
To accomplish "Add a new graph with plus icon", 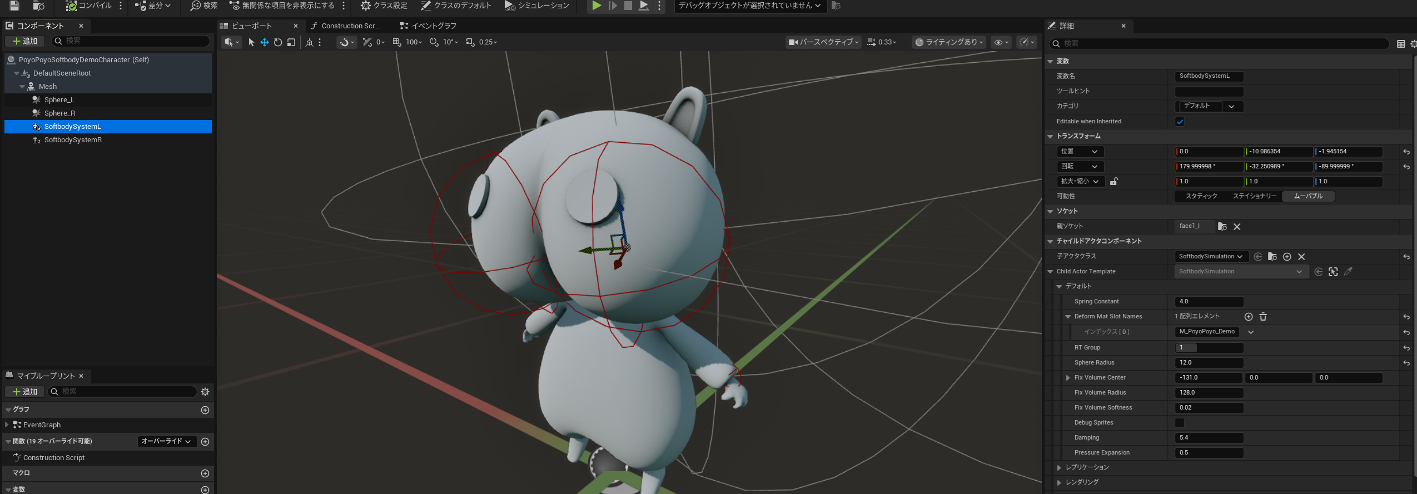I will pos(205,410).
